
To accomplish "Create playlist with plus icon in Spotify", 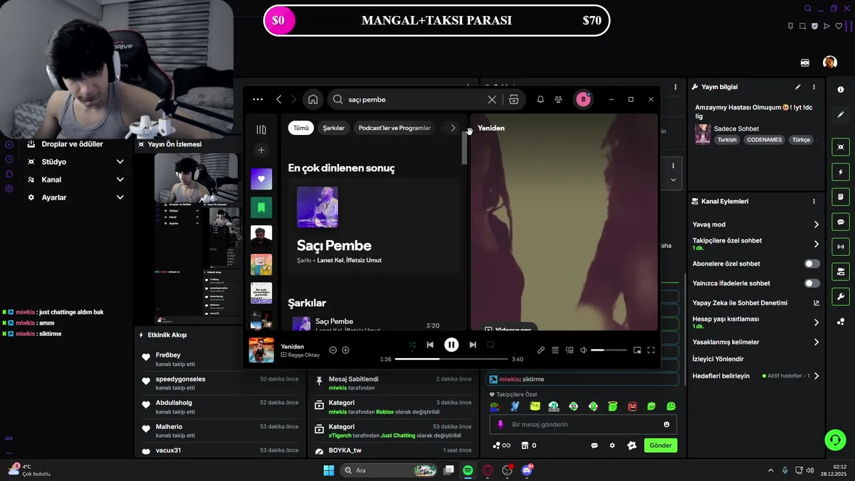I will (x=261, y=150).
